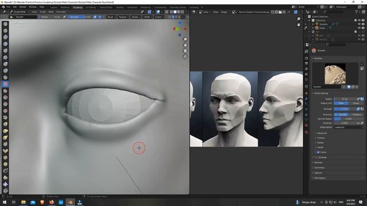The width and height of the screenshot is (367, 206).
Task: Open the Output properties tab icon
Action: (x=306, y=64)
